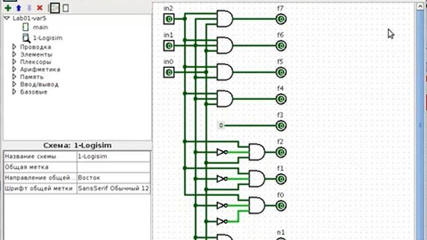This screenshot has height=240, width=427.
Task: Select the main circuit in tree
Action: pyautogui.click(x=40, y=27)
